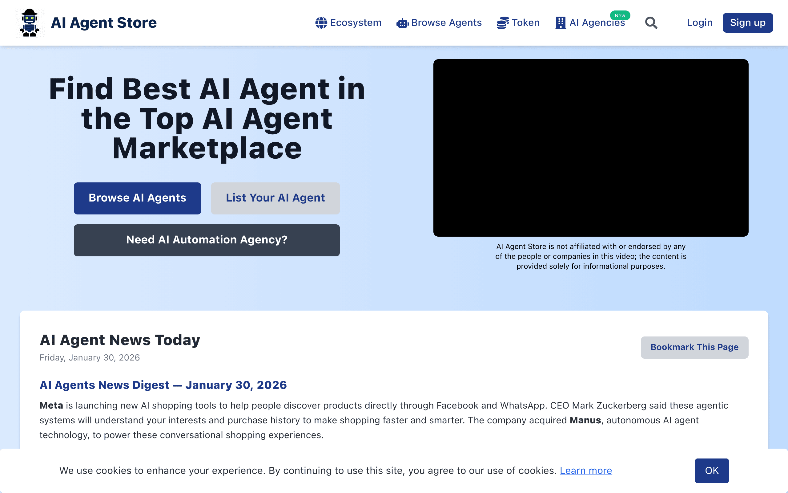Image resolution: width=788 pixels, height=493 pixels.
Task: Click the AI Agent Store title
Action: 104,23
